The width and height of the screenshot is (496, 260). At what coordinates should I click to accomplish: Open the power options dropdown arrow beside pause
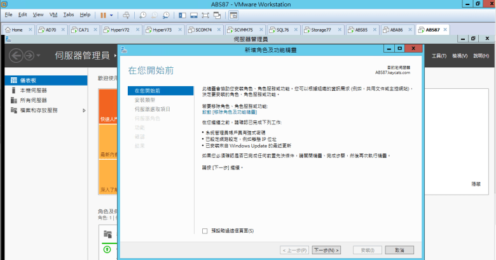(112, 14)
